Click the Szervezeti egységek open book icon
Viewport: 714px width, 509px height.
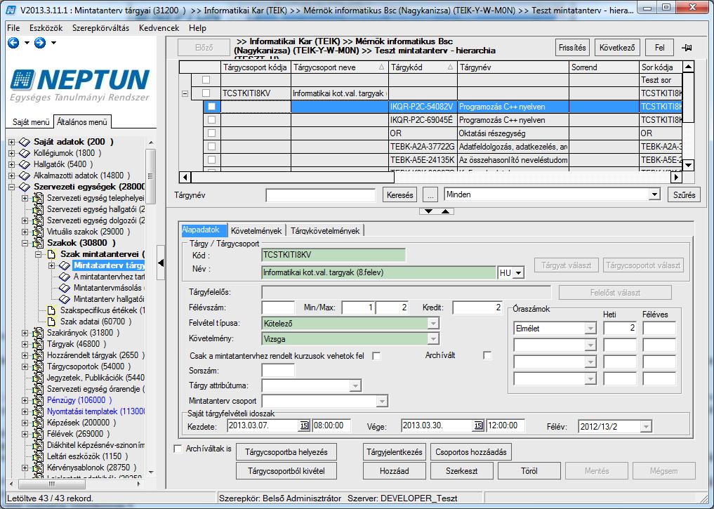pos(24,187)
